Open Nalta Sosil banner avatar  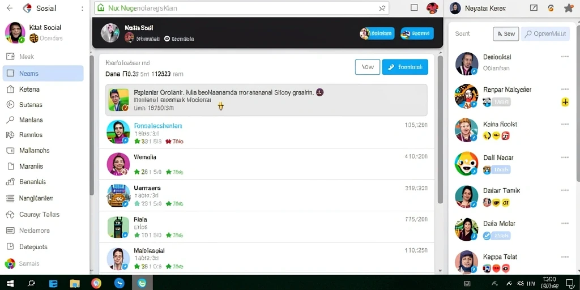tap(110, 33)
